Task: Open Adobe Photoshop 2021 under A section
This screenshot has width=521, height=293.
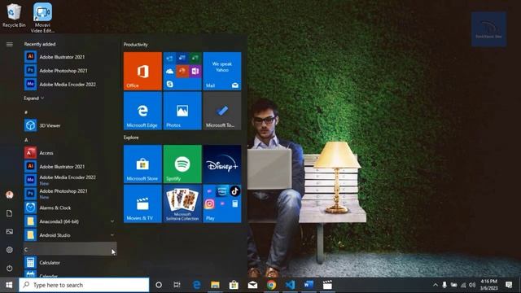Action: pyautogui.click(x=70, y=194)
